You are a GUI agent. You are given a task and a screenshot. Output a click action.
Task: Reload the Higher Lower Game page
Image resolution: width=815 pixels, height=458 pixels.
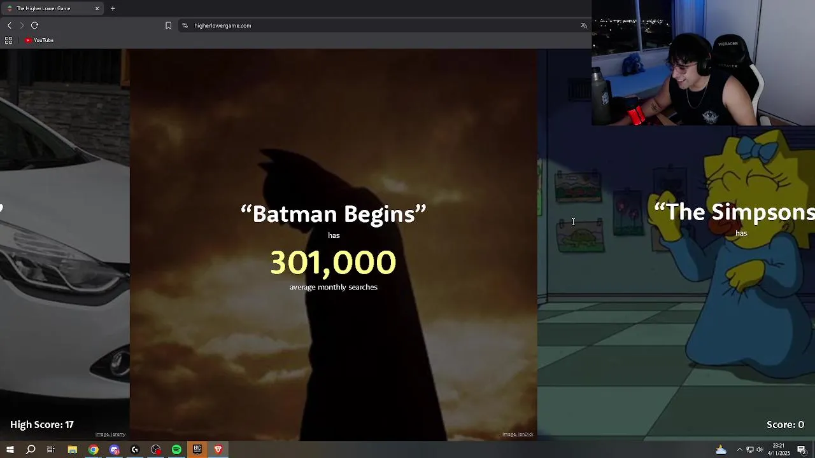coord(34,25)
